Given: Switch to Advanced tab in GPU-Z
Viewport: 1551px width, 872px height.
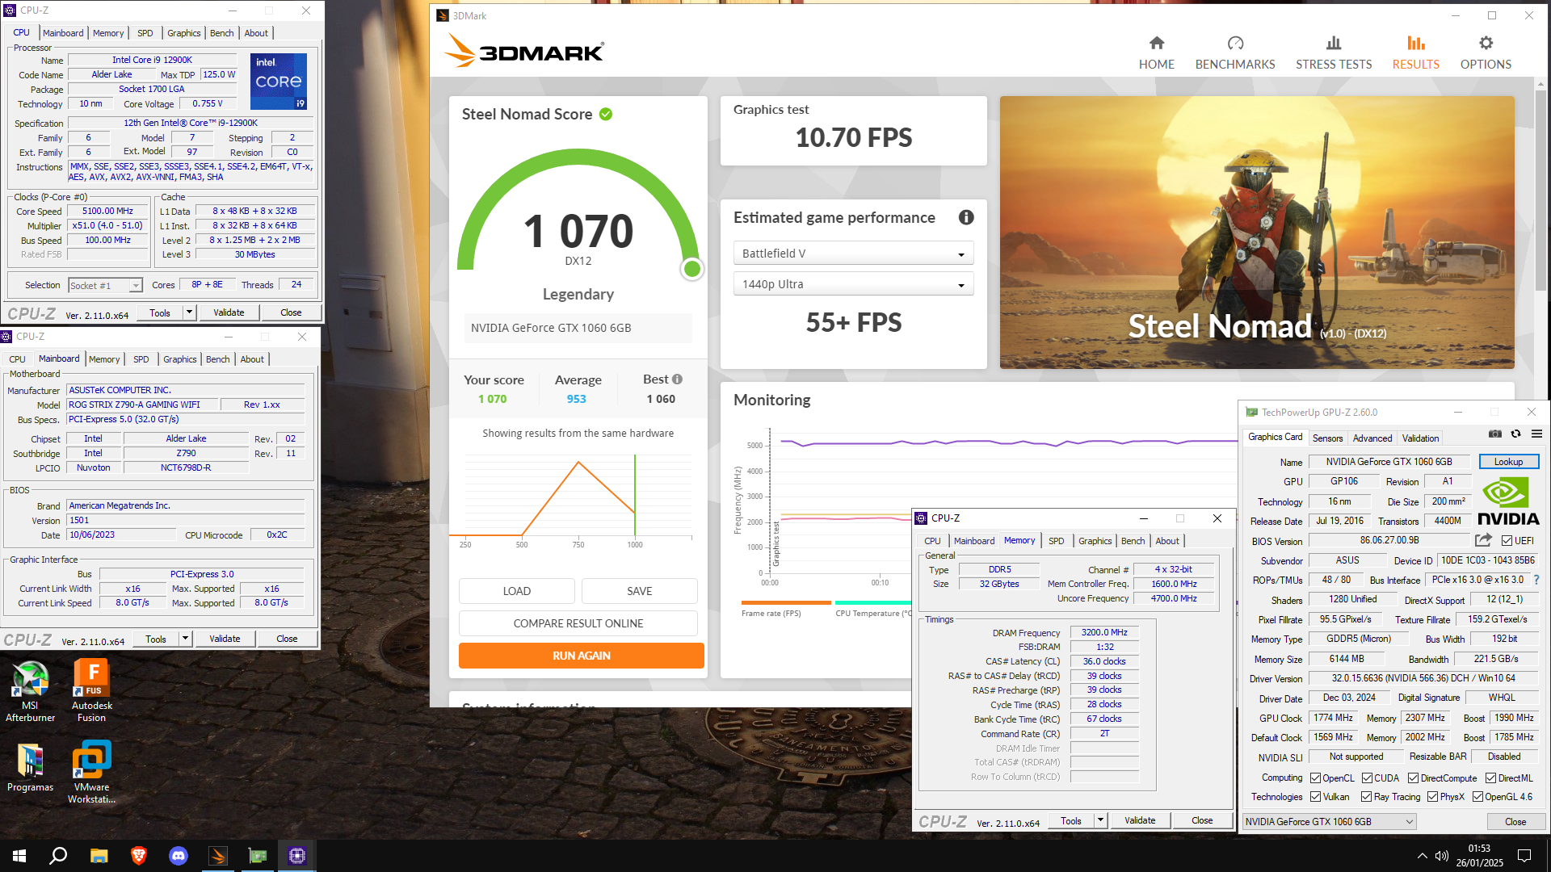Looking at the screenshot, I should click(1372, 438).
